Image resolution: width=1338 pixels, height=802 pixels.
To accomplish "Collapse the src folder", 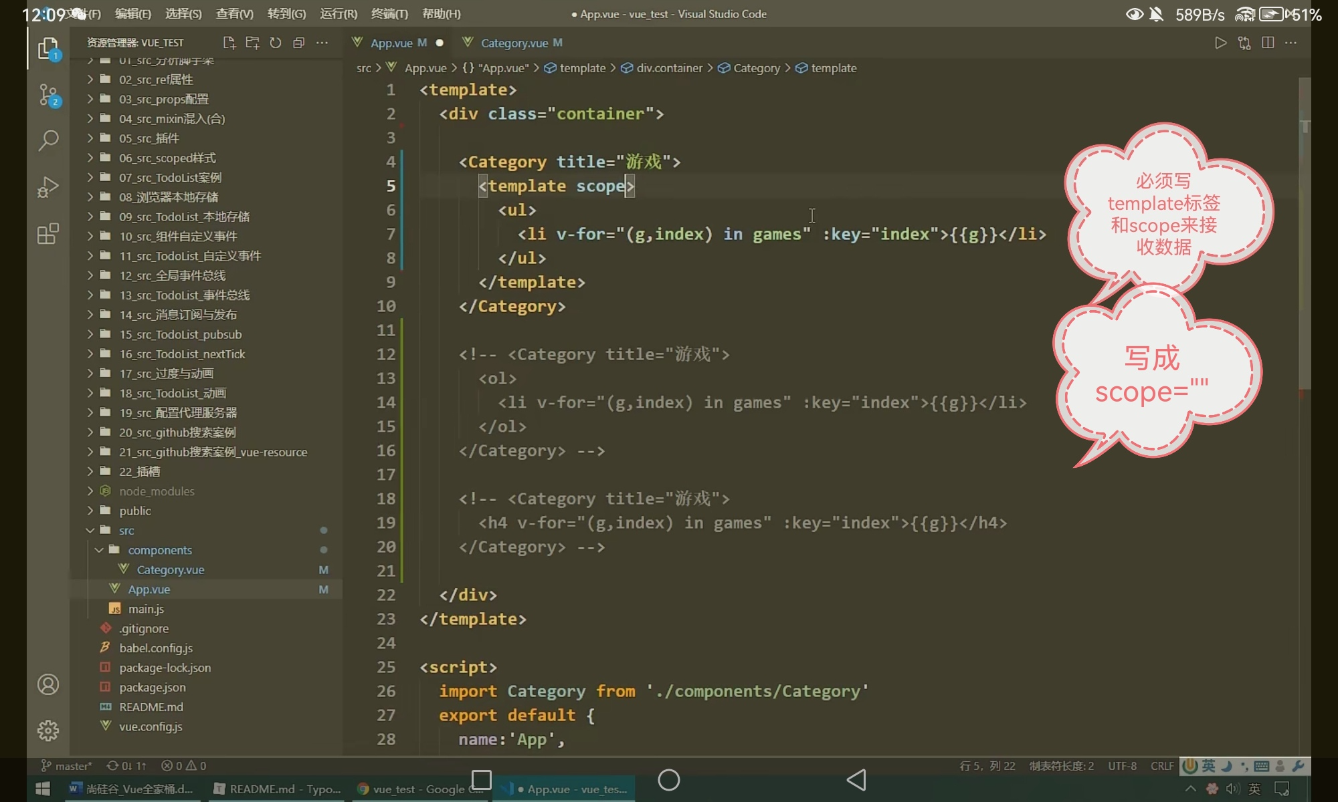I will click(126, 530).
